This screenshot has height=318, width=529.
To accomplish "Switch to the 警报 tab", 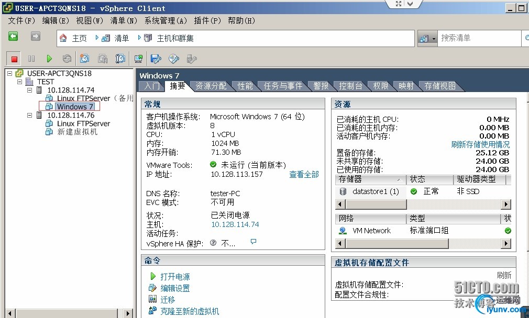I will (x=321, y=86).
